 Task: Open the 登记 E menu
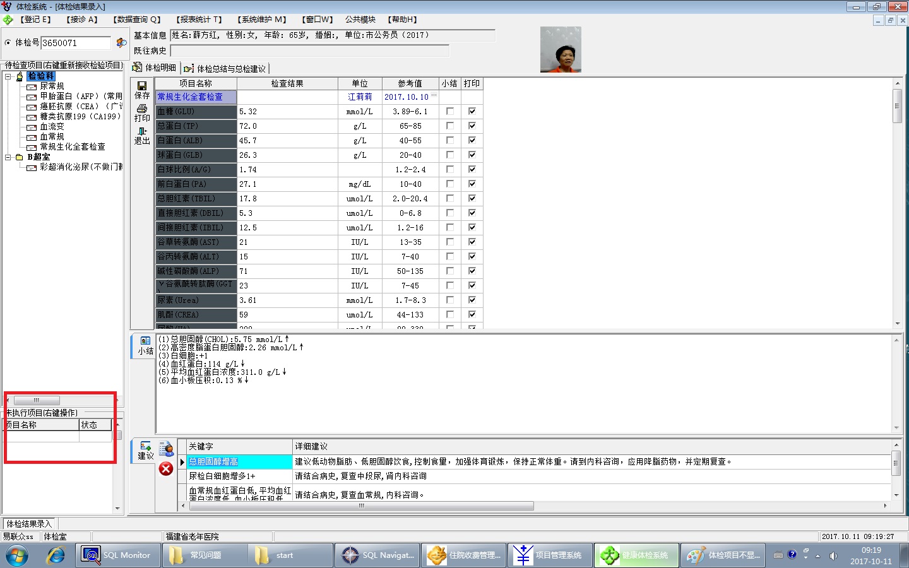[x=36, y=20]
